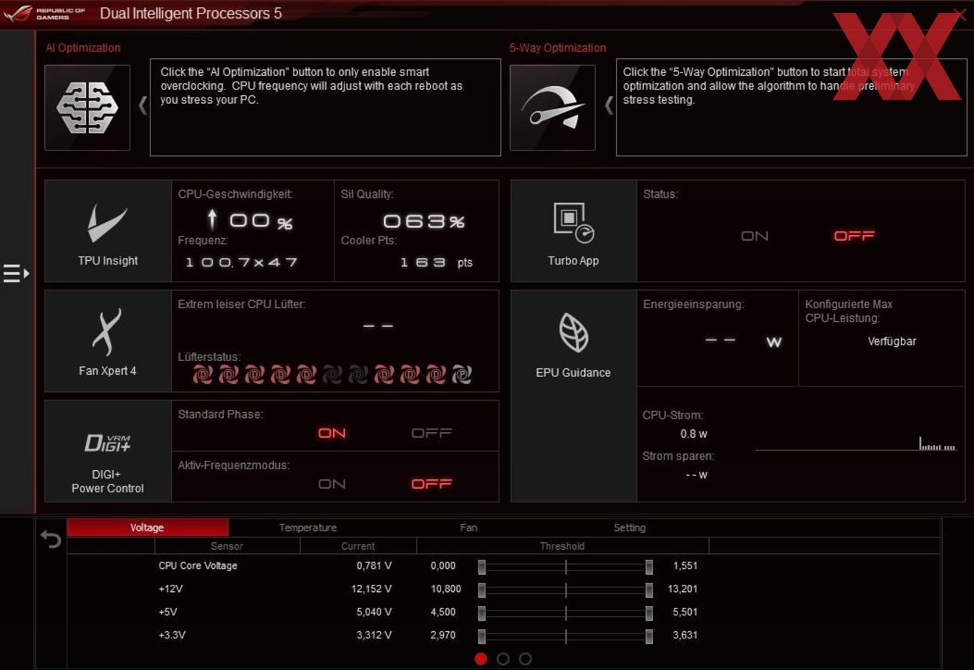The image size is (974, 670).
Task: Click the +12V current value 12,152 V
Action: tap(372, 588)
